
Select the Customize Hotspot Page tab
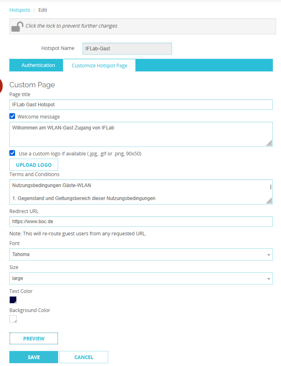coord(99,66)
